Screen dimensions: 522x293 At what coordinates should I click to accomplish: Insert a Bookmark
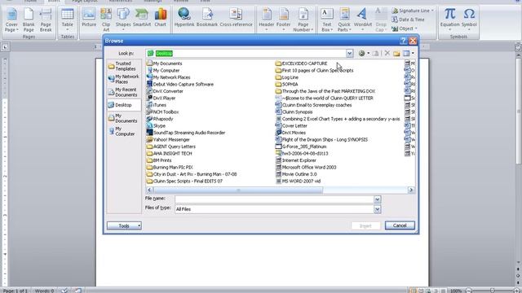(x=207, y=18)
